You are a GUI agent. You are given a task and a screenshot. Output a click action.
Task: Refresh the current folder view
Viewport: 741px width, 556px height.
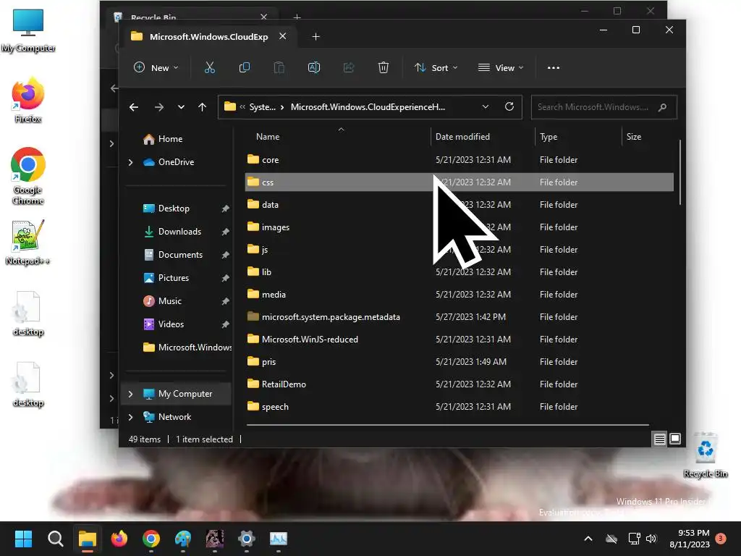coord(509,107)
